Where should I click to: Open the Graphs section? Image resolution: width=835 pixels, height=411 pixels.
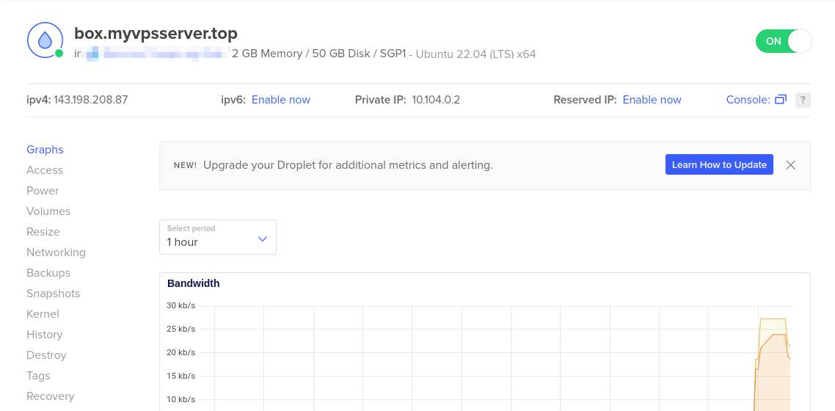coord(45,150)
